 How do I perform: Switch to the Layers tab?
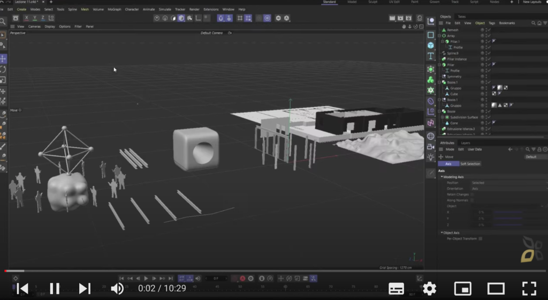[x=466, y=142]
